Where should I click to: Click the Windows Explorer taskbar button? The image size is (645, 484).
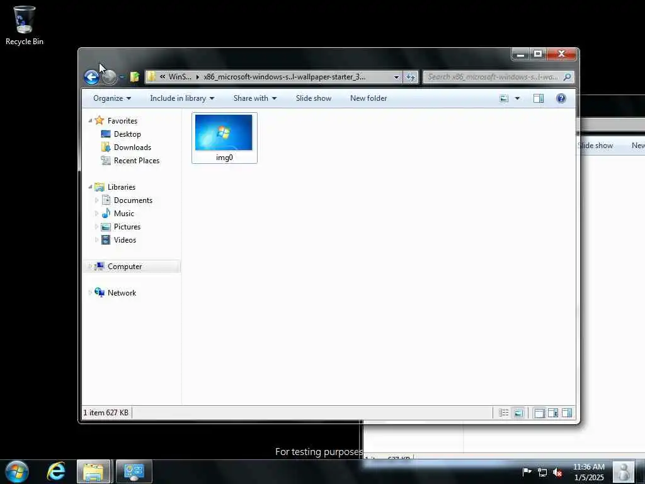93,472
